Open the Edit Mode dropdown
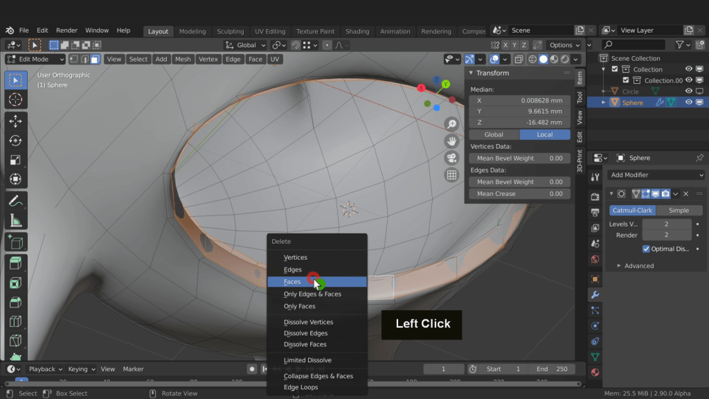Image resolution: width=709 pixels, height=399 pixels. pyautogui.click(x=36, y=60)
